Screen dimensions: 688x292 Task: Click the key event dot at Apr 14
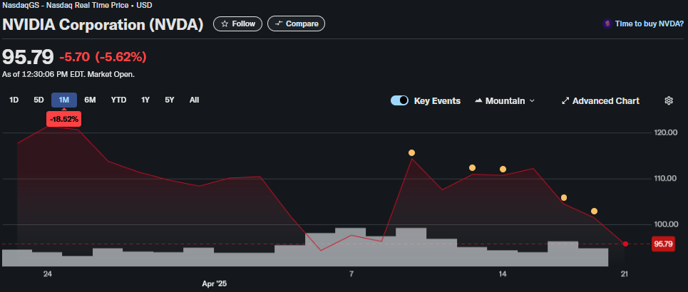pyautogui.click(x=503, y=169)
